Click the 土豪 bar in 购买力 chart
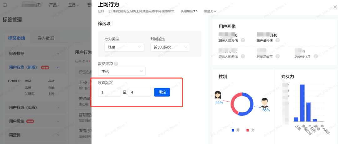 [x=296, y=119]
